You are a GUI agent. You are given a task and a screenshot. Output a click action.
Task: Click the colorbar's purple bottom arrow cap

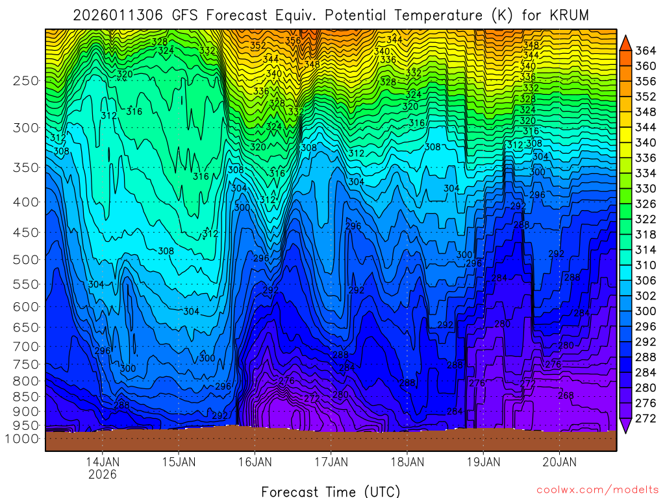(x=625, y=425)
